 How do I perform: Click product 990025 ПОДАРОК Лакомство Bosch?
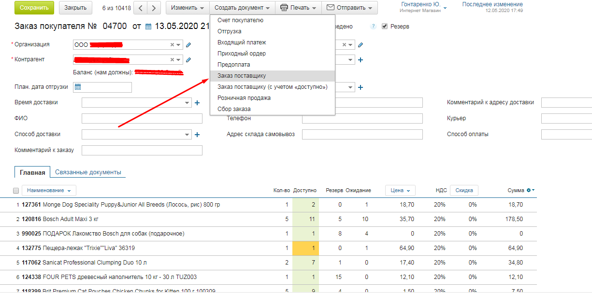click(103, 234)
